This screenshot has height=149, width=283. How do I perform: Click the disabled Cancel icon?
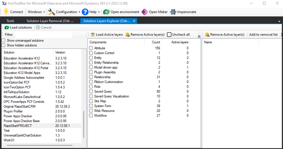38,27
